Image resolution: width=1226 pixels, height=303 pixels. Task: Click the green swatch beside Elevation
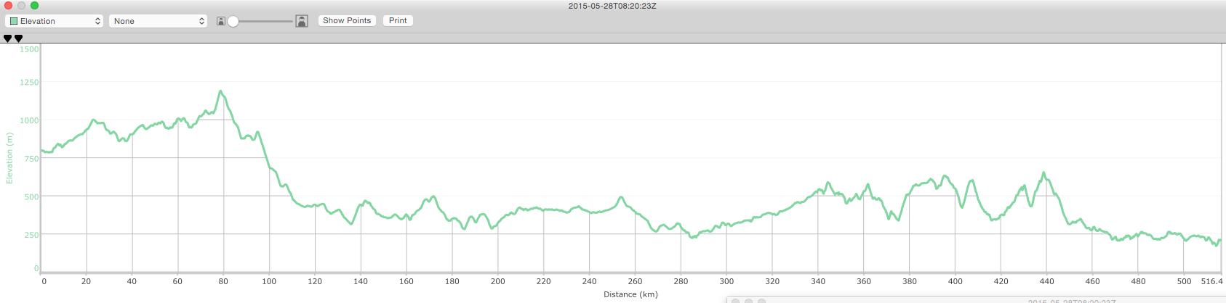pos(14,21)
